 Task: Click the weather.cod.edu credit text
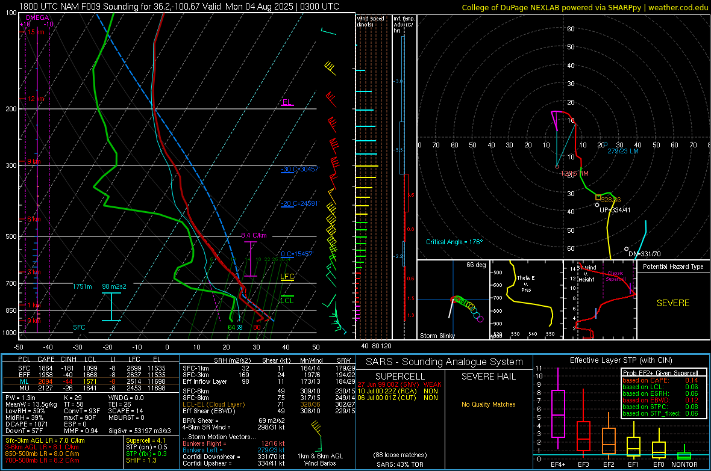678,7
